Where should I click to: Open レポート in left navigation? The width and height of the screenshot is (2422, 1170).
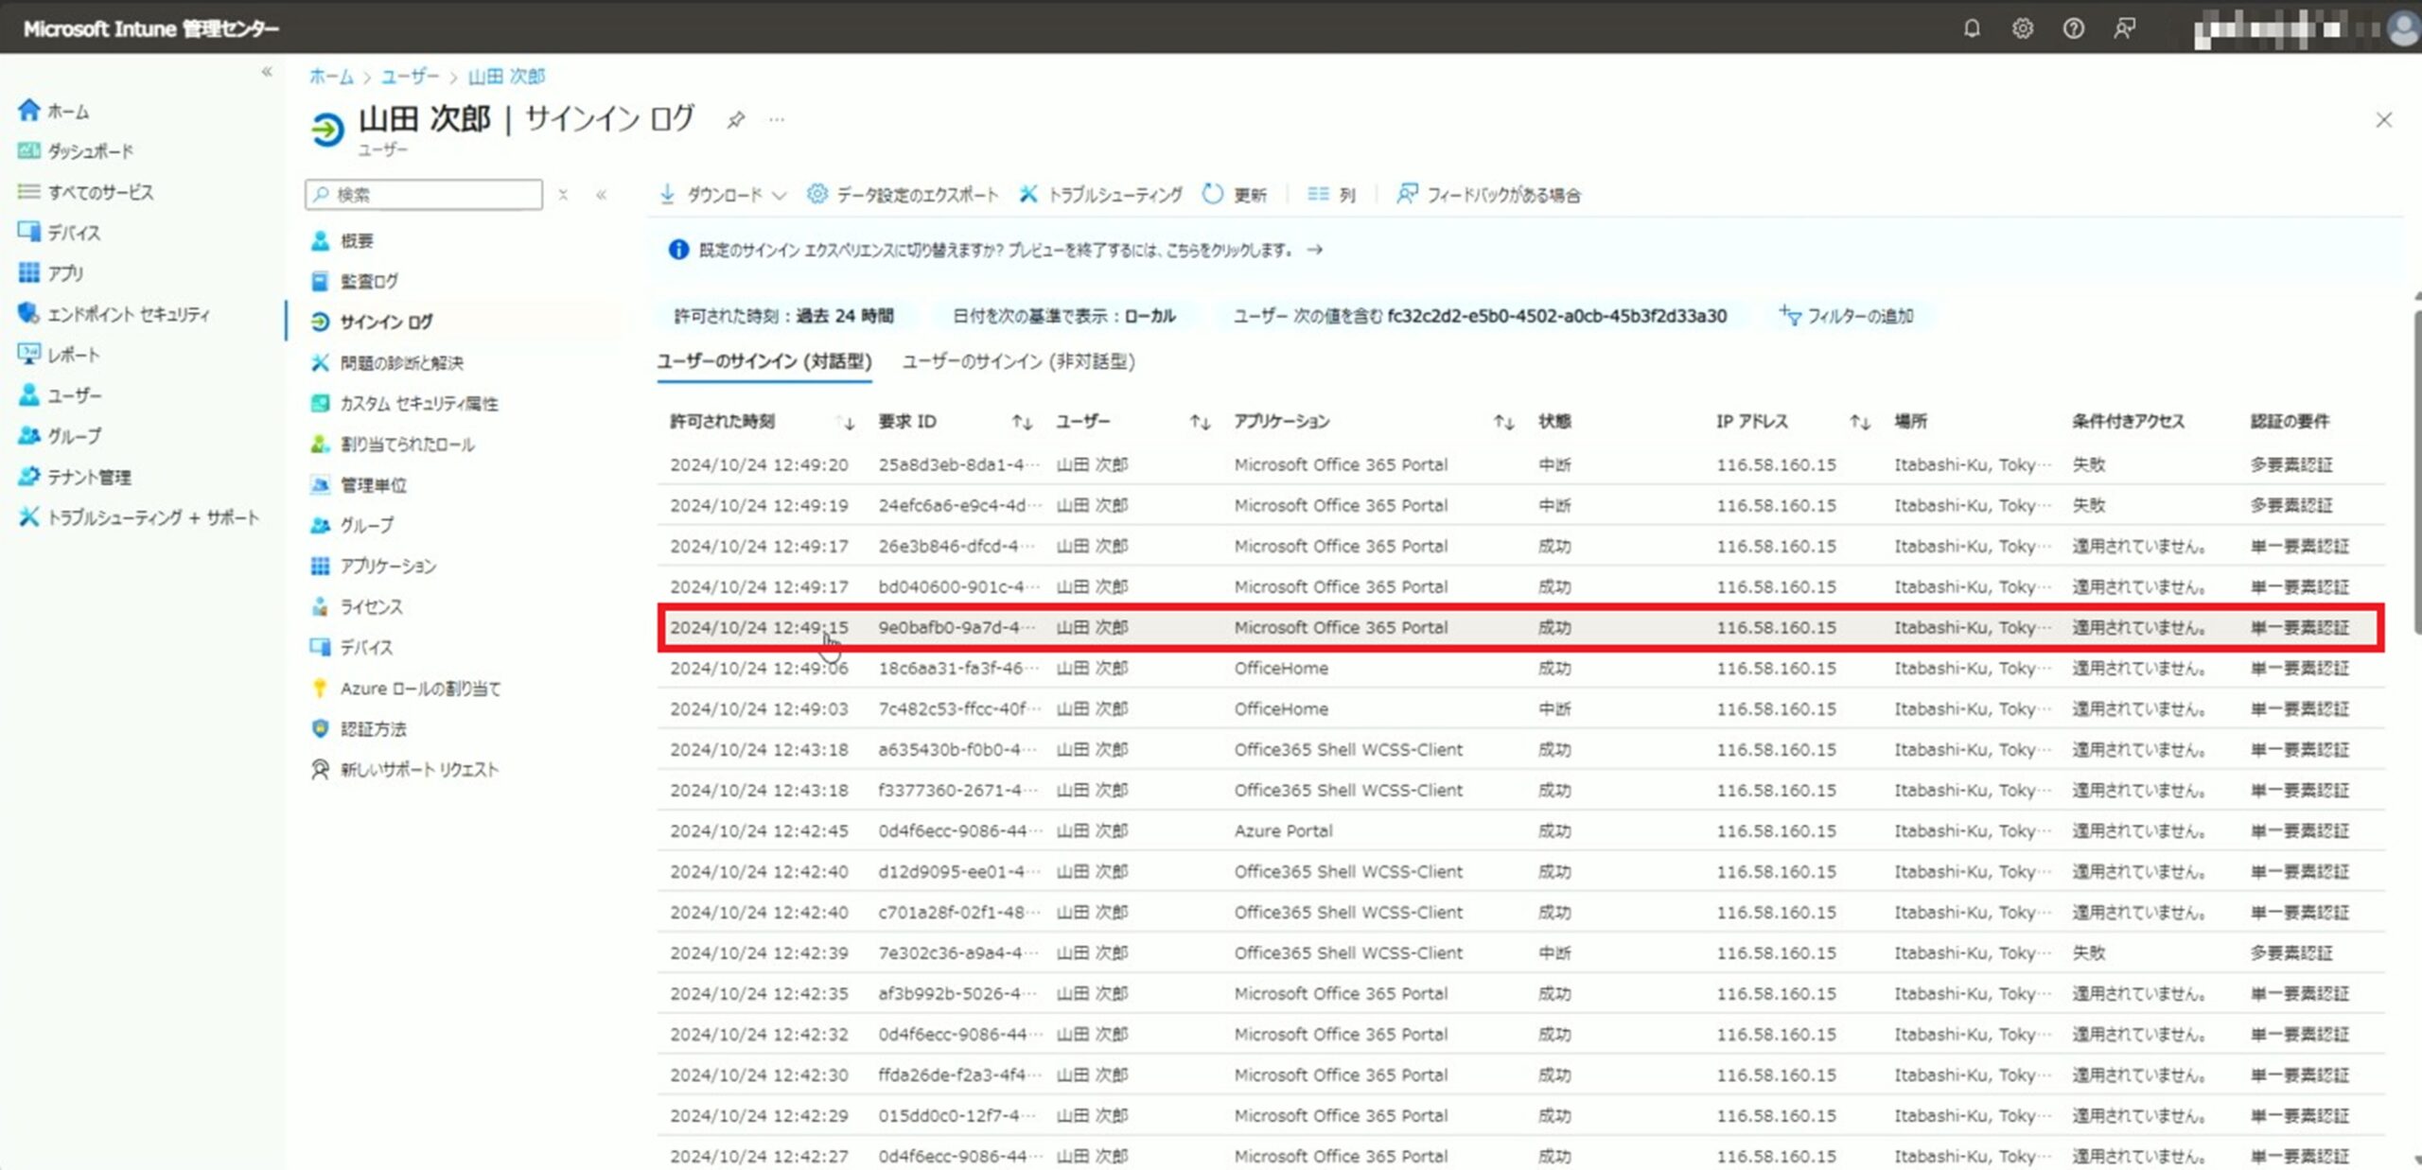(59, 355)
